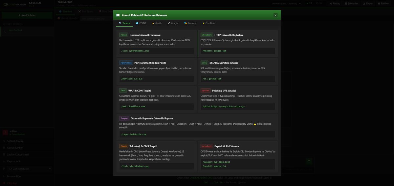Select the Persona tab

pyautogui.click(x=190, y=23)
